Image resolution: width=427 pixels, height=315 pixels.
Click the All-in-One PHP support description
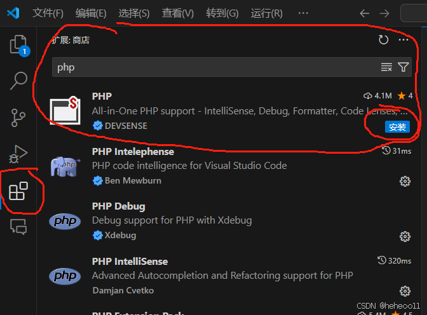250,111
